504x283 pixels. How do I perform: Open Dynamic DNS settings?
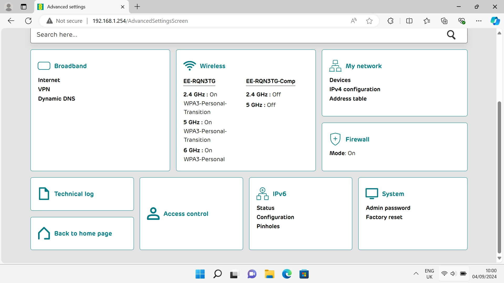point(56,99)
